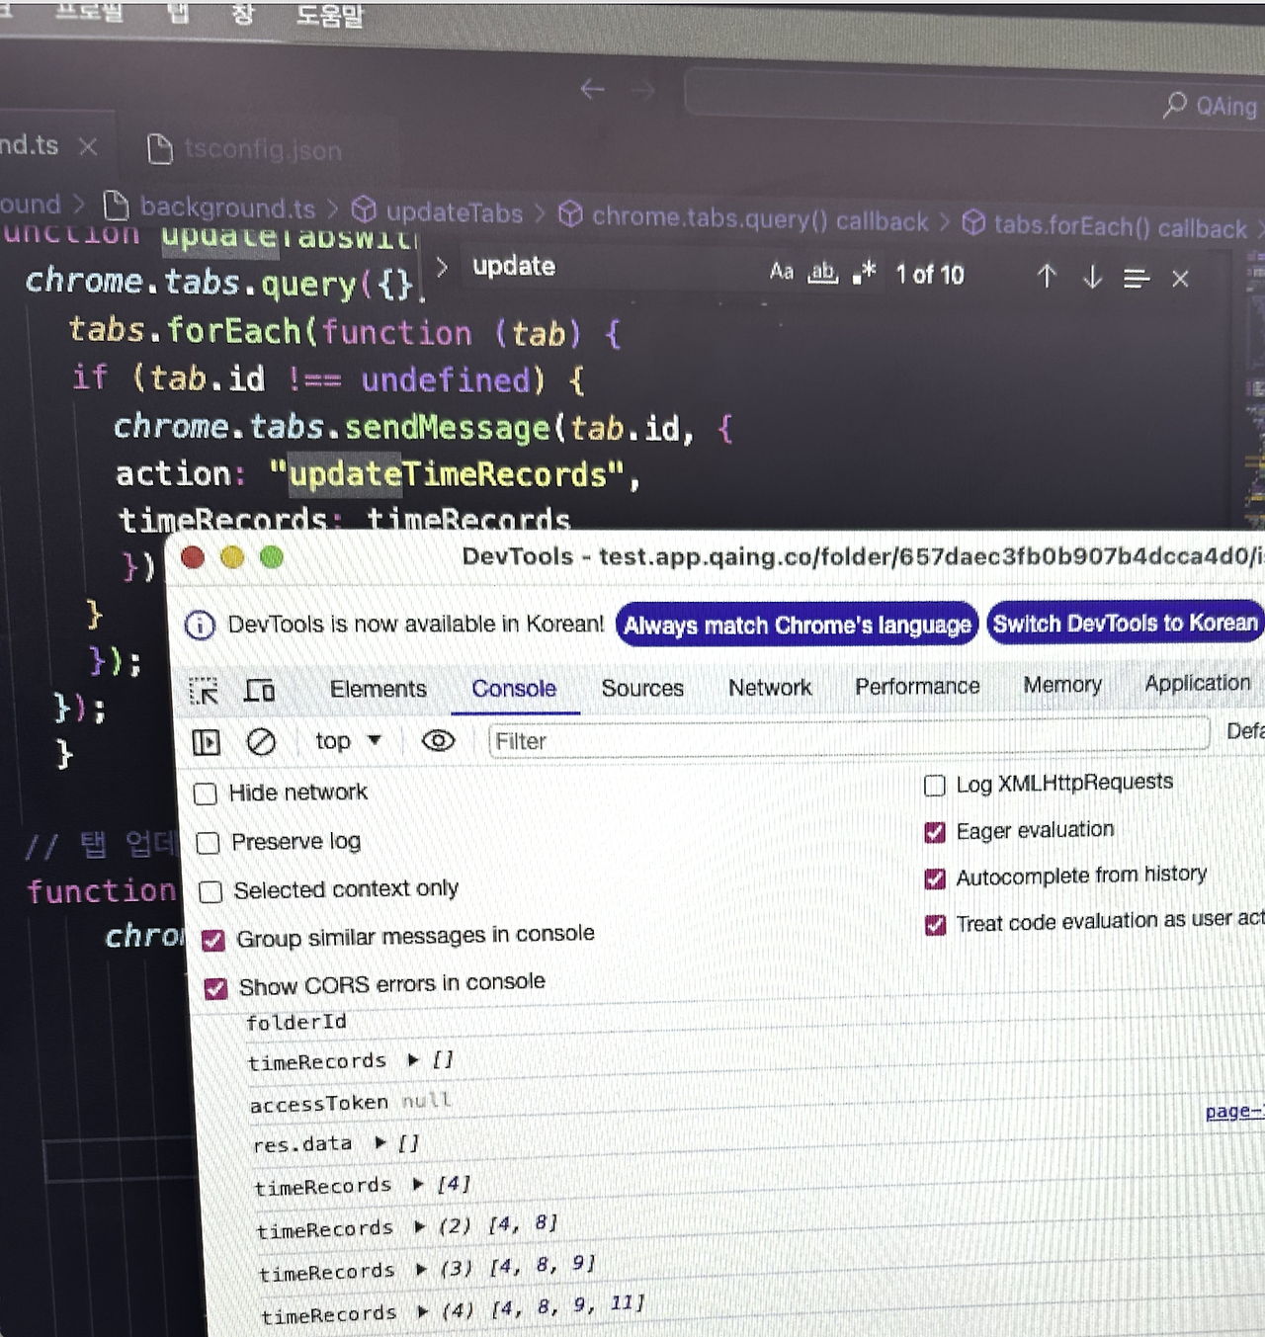Expand timeRecords (3) [4, 8, 9] array
This screenshot has width=1265, height=1337.
422,1269
